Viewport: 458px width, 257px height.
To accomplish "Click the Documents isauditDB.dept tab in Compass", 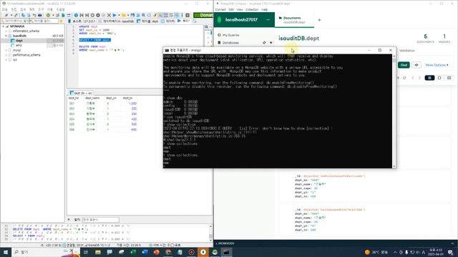I will coord(294,20).
